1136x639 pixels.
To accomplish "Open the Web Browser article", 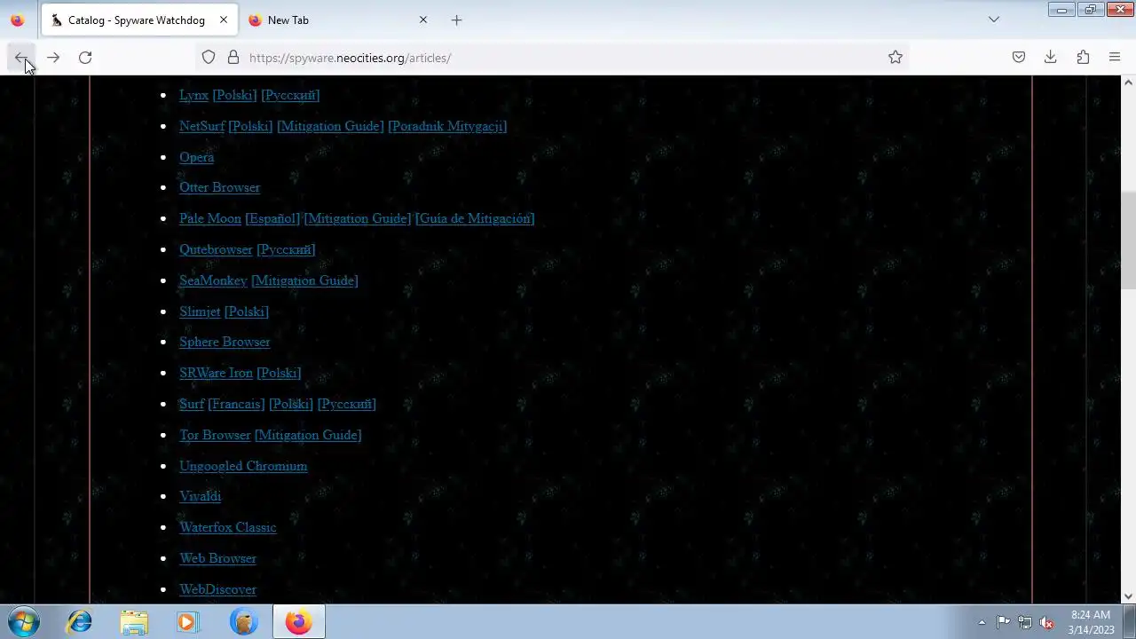I will [x=217, y=558].
